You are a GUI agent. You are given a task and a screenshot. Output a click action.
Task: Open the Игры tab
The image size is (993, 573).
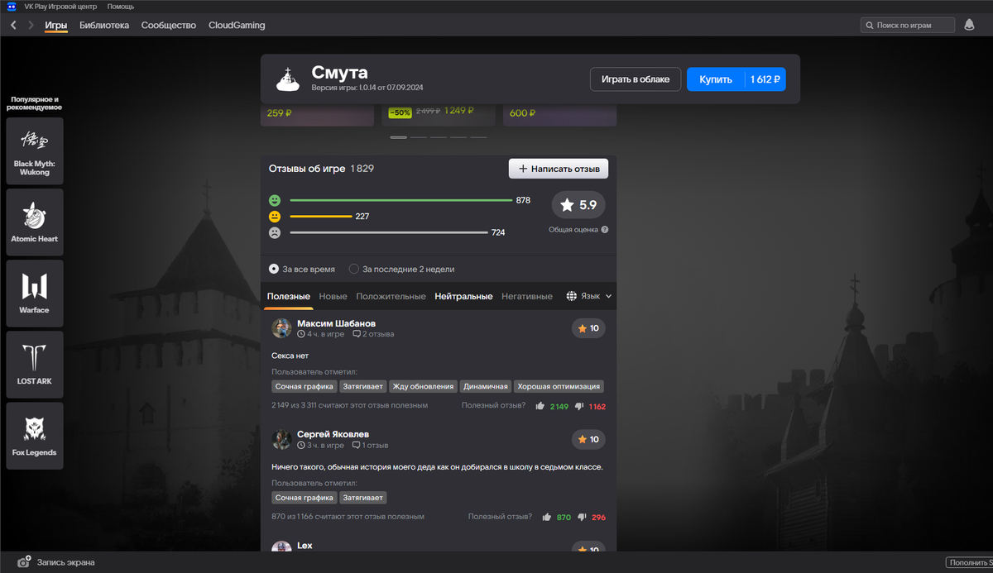click(56, 26)
